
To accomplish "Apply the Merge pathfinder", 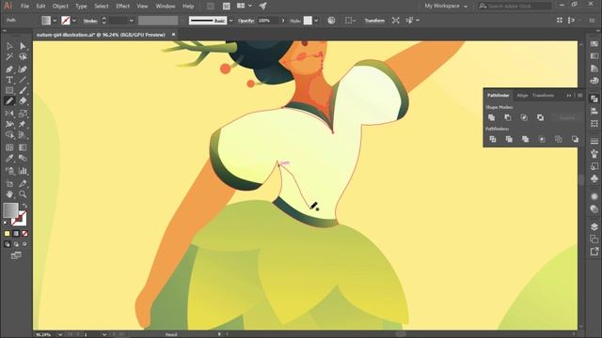I will pos(525,139).
